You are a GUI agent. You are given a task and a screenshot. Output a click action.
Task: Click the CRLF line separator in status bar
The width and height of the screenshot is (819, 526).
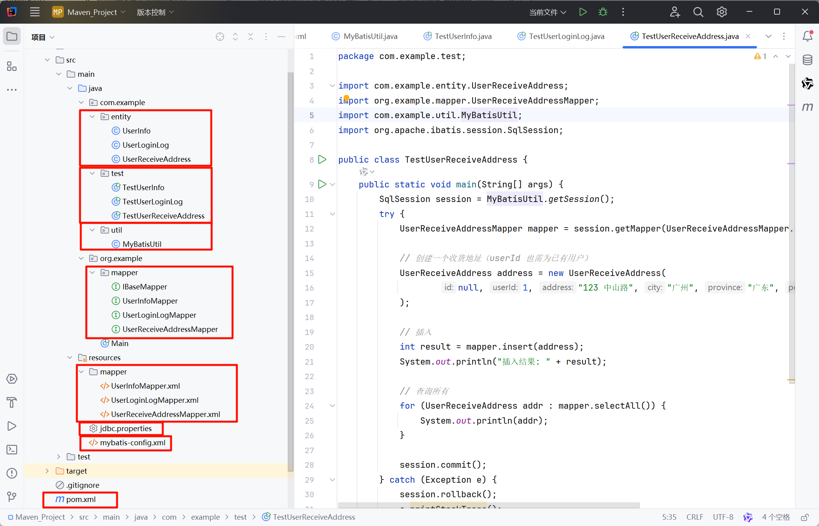click(x=694, y=517)
